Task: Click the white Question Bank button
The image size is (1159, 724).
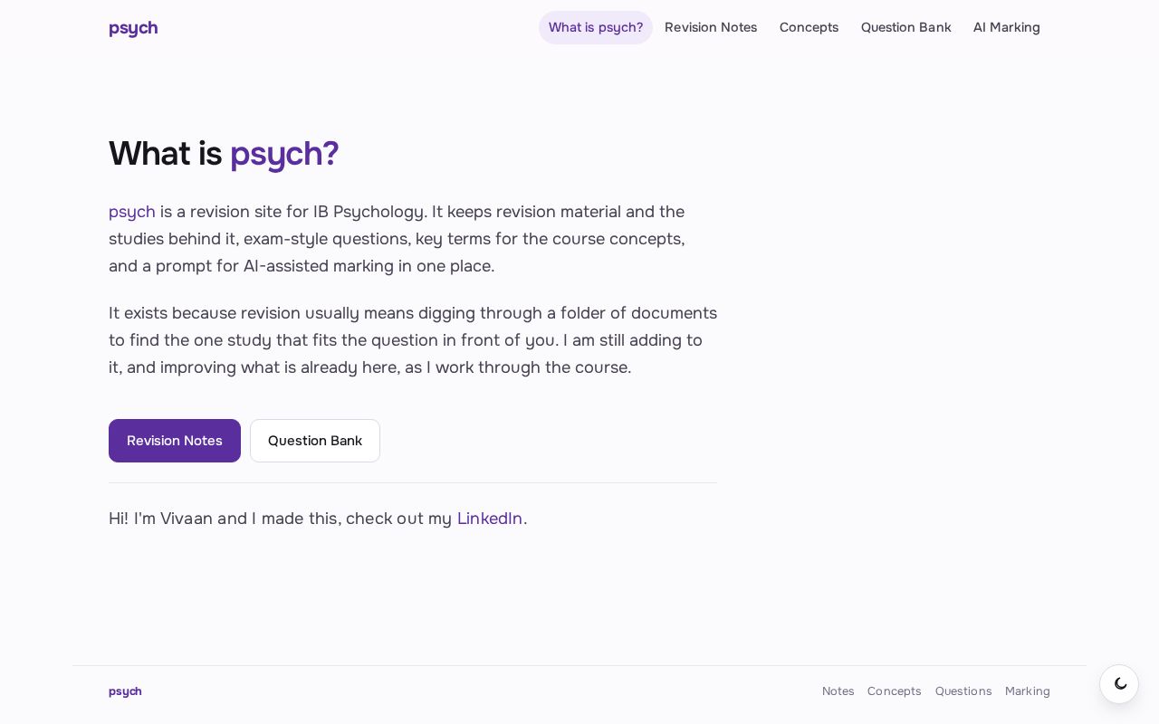Action: (x=315, y=441)
